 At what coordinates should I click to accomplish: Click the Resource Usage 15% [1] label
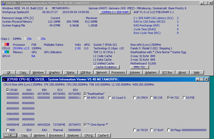18,18
